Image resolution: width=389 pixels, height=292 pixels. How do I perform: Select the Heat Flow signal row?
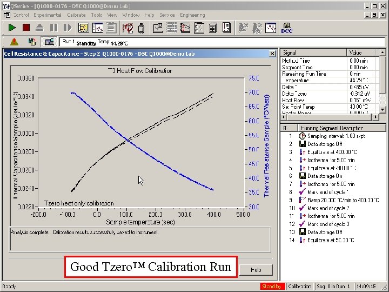330,100
